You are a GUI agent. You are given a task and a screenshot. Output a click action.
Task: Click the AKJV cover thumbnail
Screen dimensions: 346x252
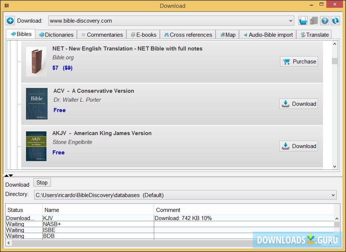(x=36, y=146)
